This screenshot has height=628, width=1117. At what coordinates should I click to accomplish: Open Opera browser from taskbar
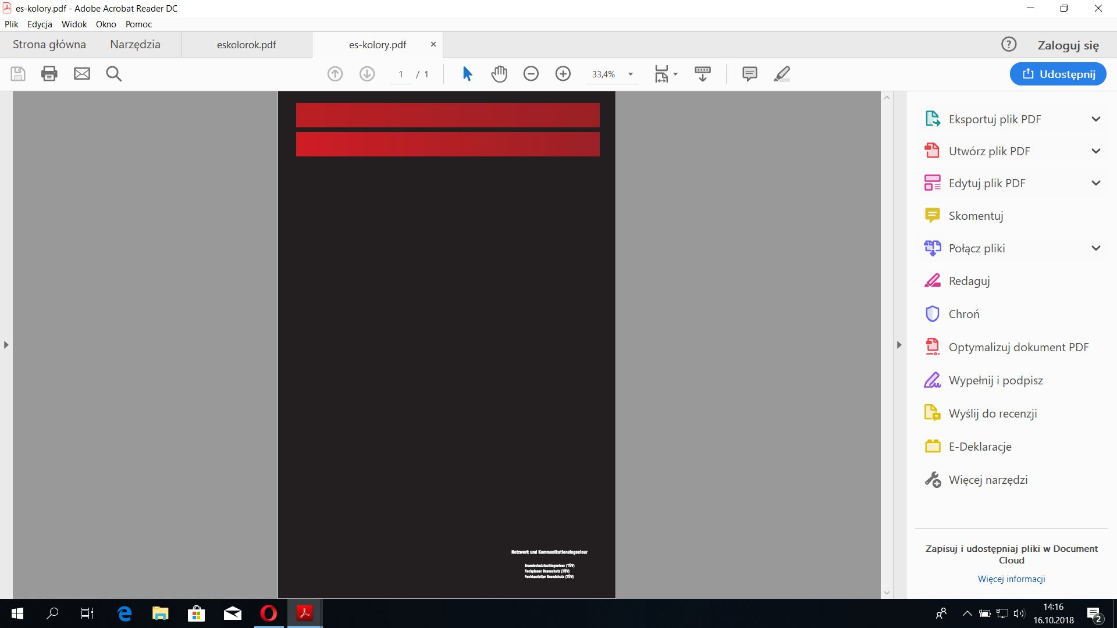pyautogui.click(x=269, y=613)
